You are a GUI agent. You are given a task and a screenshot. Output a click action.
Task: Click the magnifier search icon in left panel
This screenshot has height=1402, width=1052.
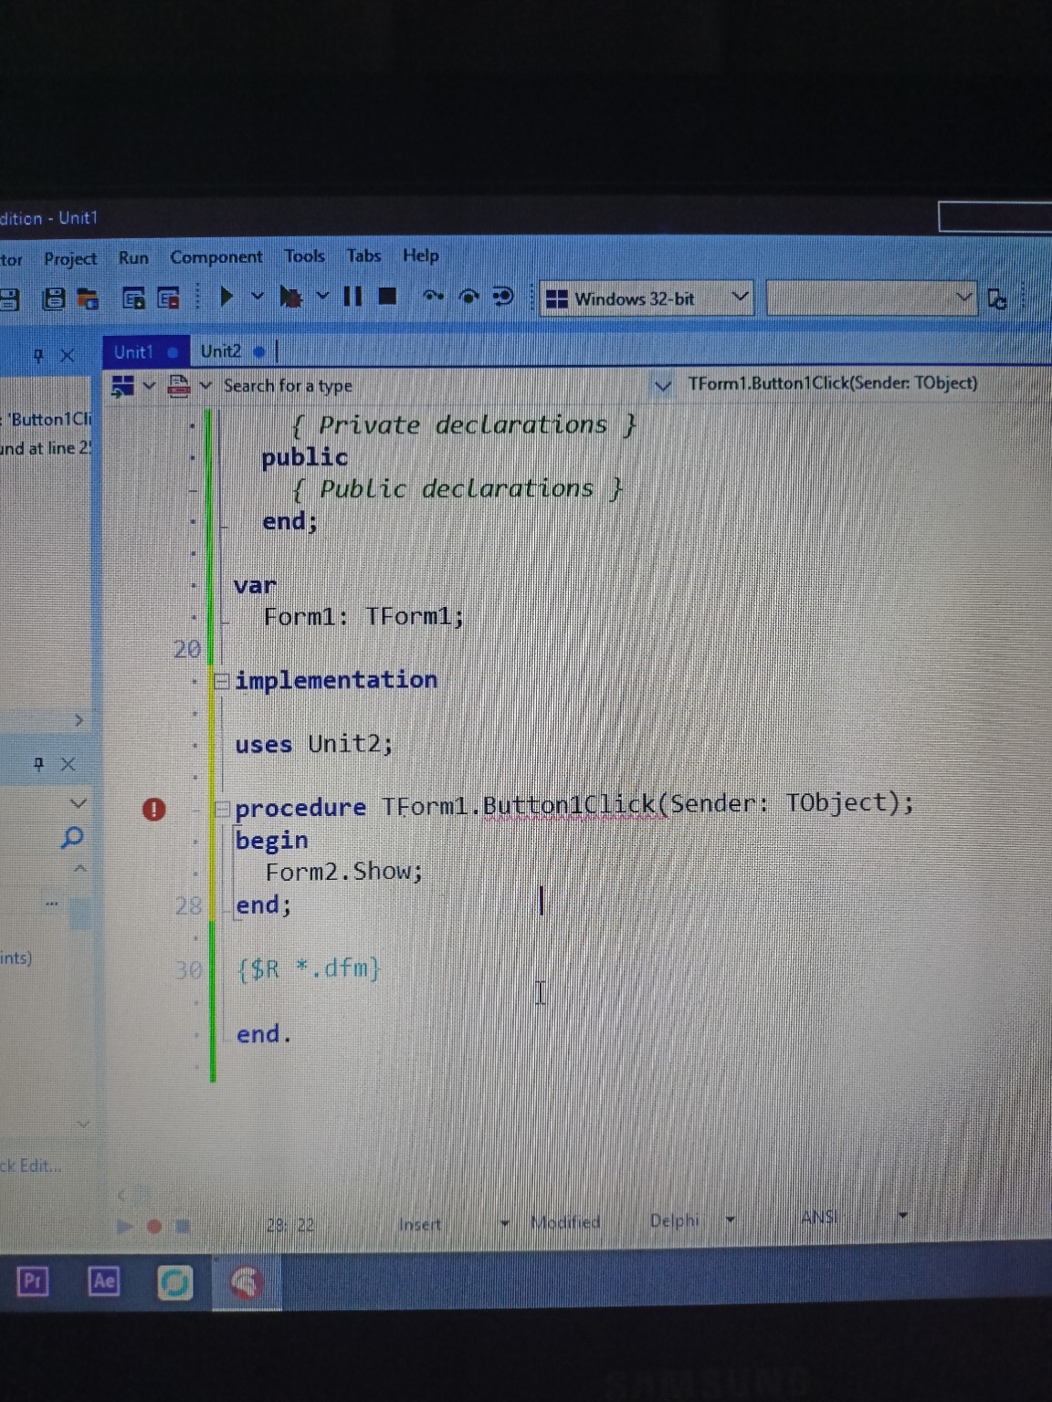[72, 837]
